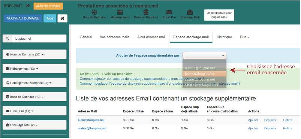Viewport: 301px width, 139px height.
Task: Click Retirer for alain@loupias.net
Action: (288, 120)
